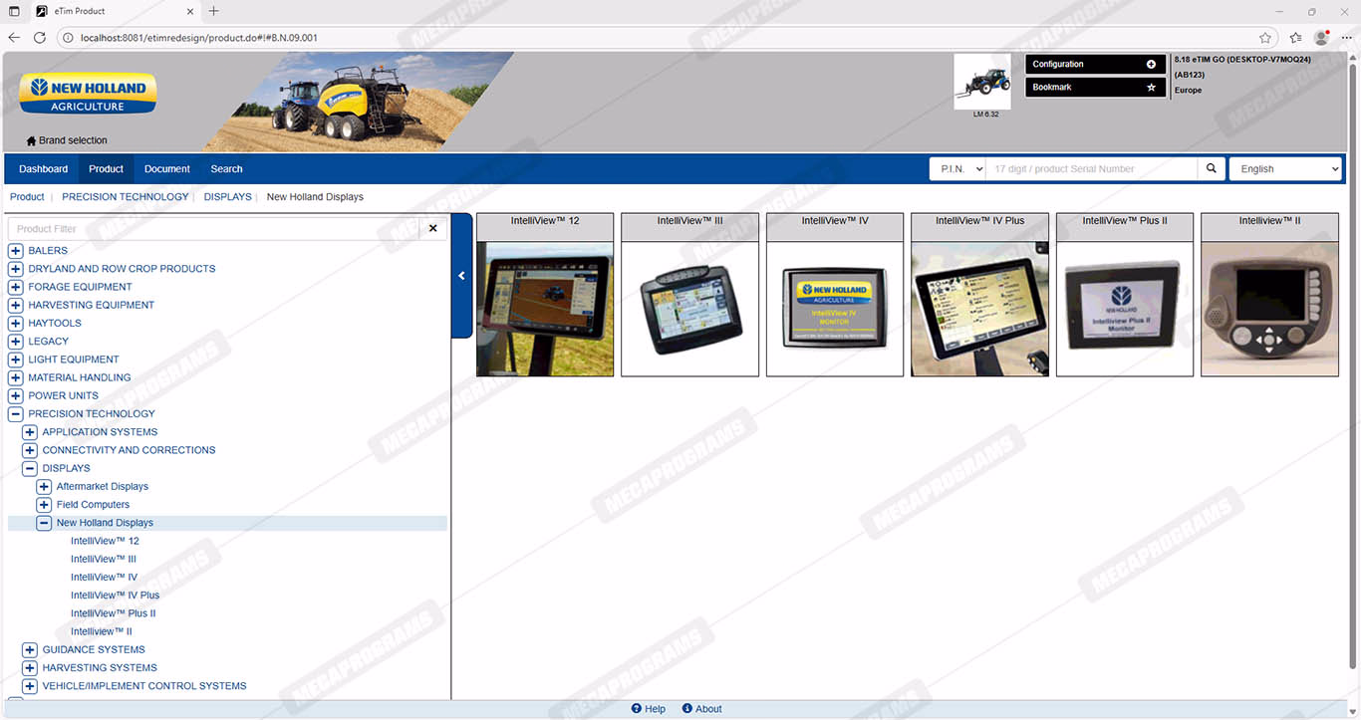This screenshot has width=1361, height=720.
Task: Click the Brand selection home icon
Action: (31, 141)
